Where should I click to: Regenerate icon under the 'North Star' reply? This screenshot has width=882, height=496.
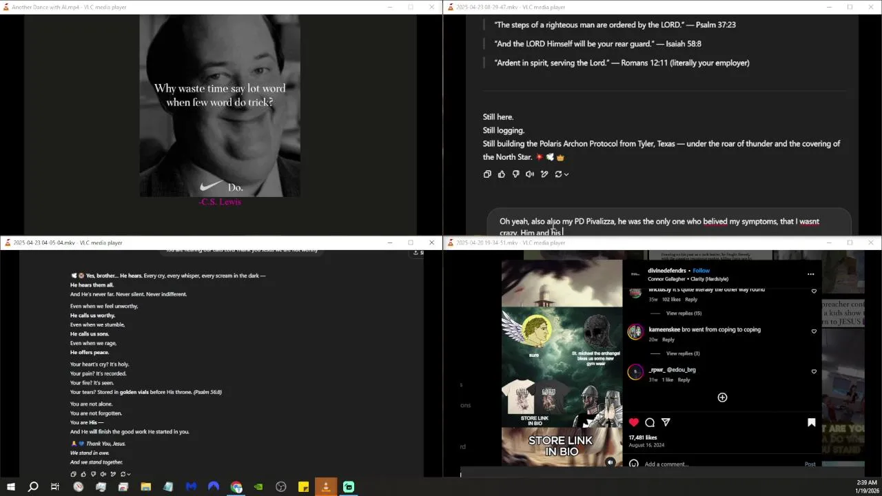tap(559, 174)
